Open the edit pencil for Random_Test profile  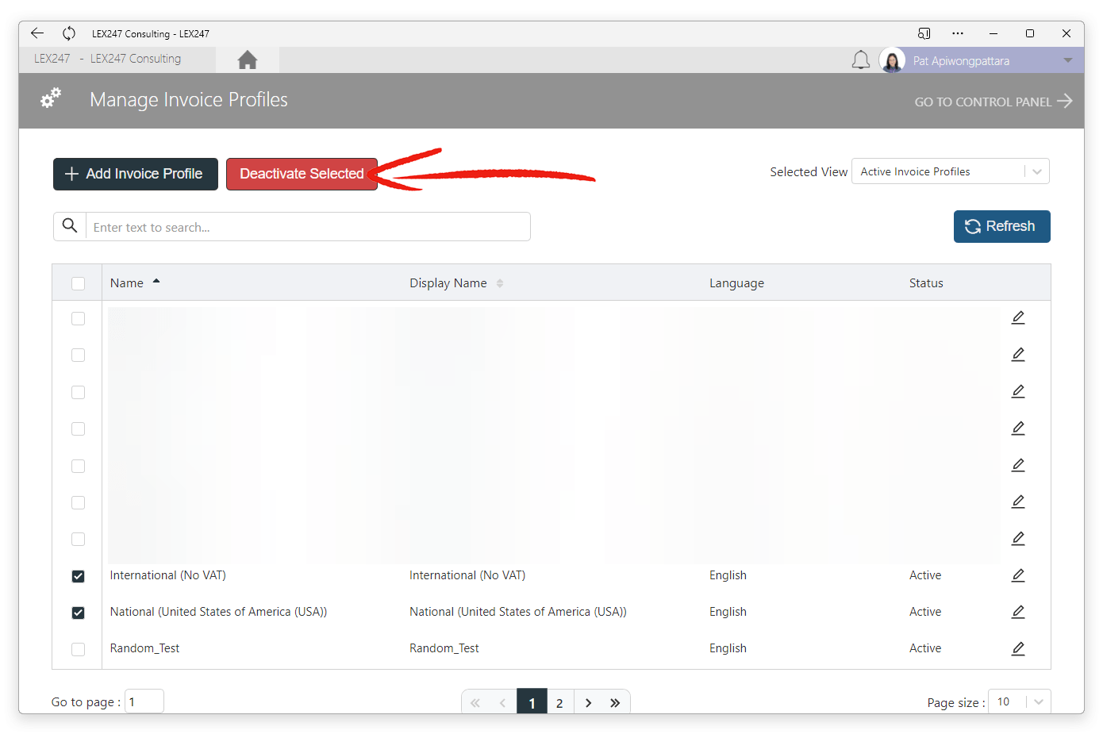pyautogui.click(x=1018, y=648)
